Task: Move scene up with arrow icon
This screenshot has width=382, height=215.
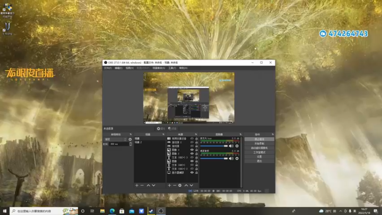Action: click(x=149, y=185)
